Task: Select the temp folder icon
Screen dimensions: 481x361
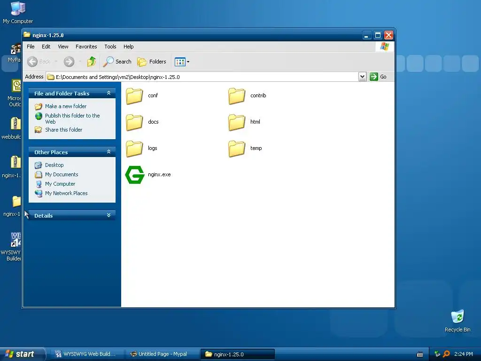Action: tap(237, 149)
